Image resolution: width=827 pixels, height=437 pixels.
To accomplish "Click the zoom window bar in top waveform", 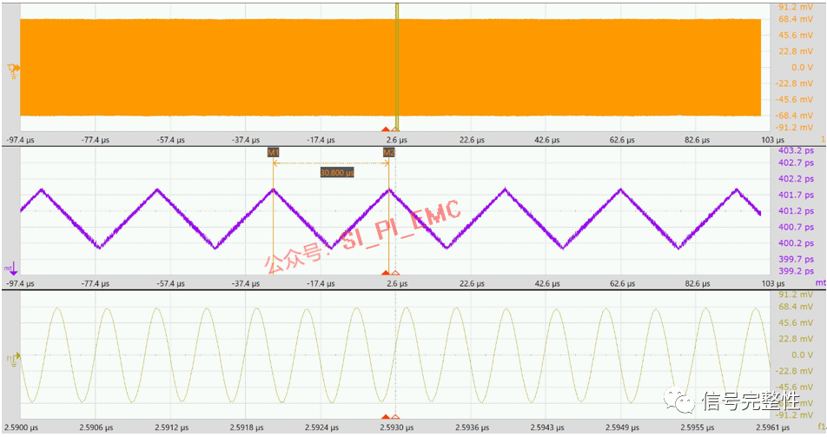I will click(396, 65).
